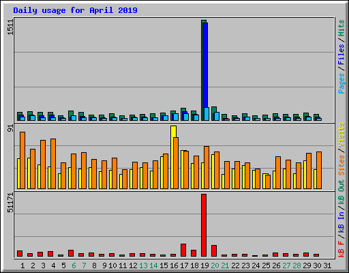Click the day 30 axis label
The height and width of the screenshot is (273, 349).
317,265
